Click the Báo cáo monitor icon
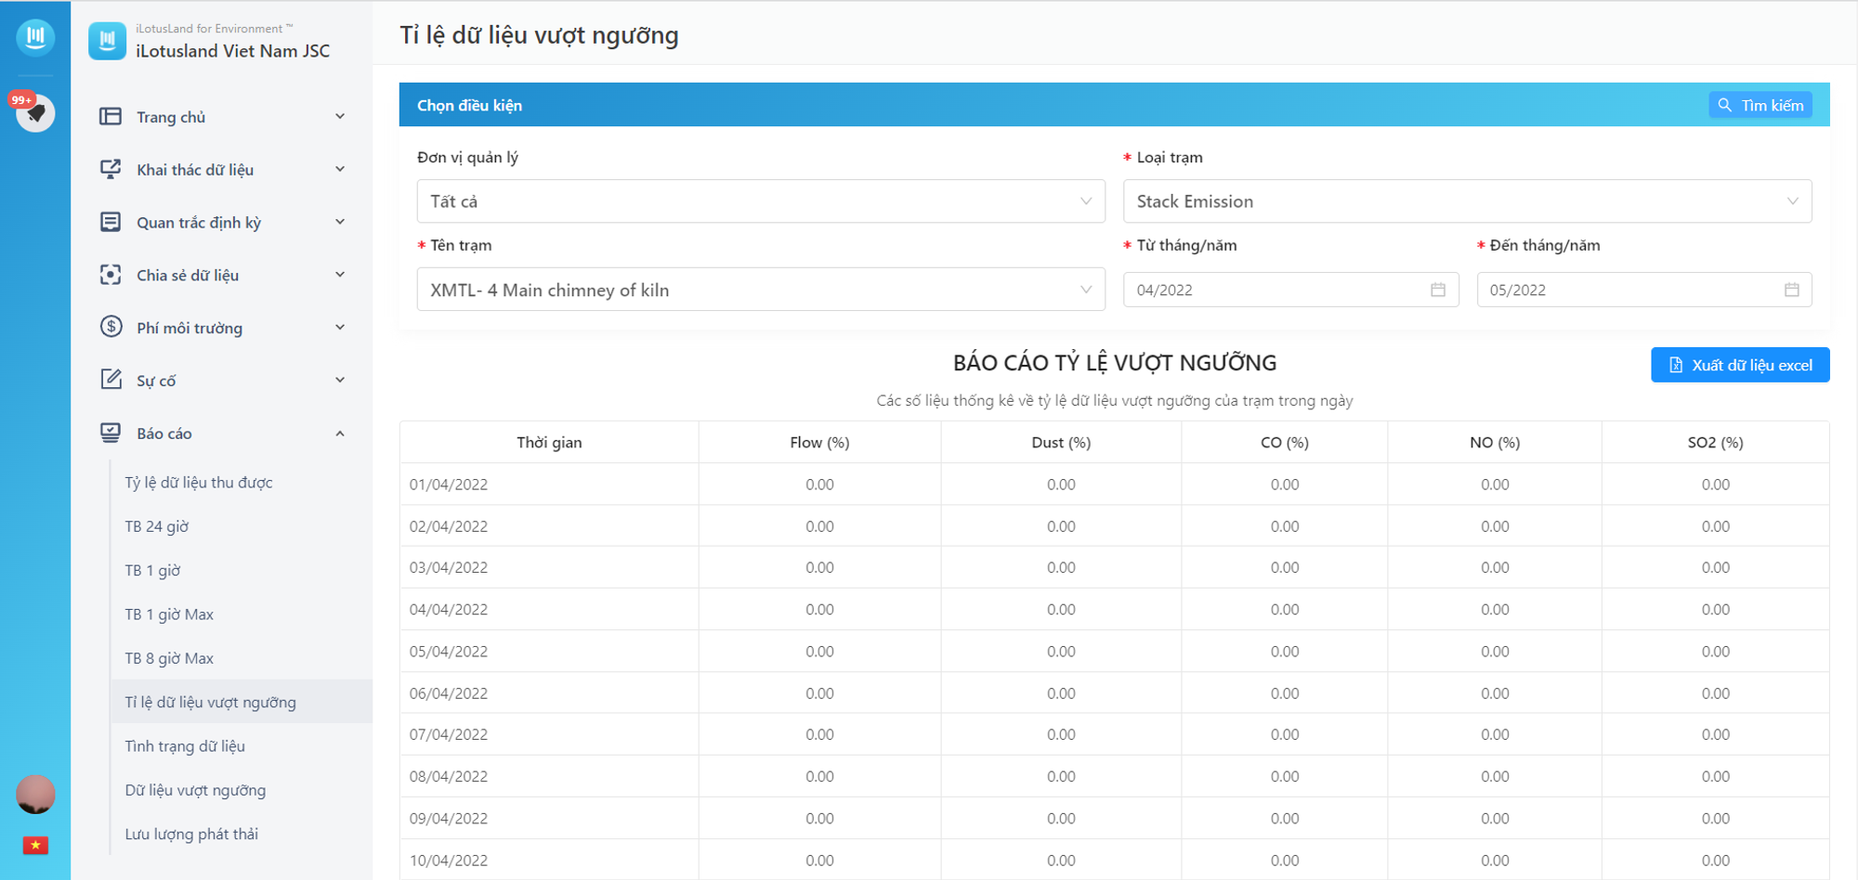The width and height of the screenshot is (1858, 880). pos(111,433)
